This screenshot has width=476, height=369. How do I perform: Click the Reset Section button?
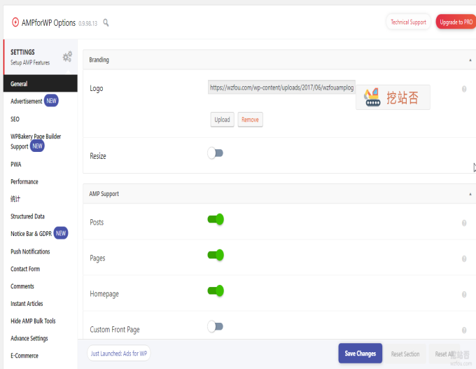coord(405,354)
